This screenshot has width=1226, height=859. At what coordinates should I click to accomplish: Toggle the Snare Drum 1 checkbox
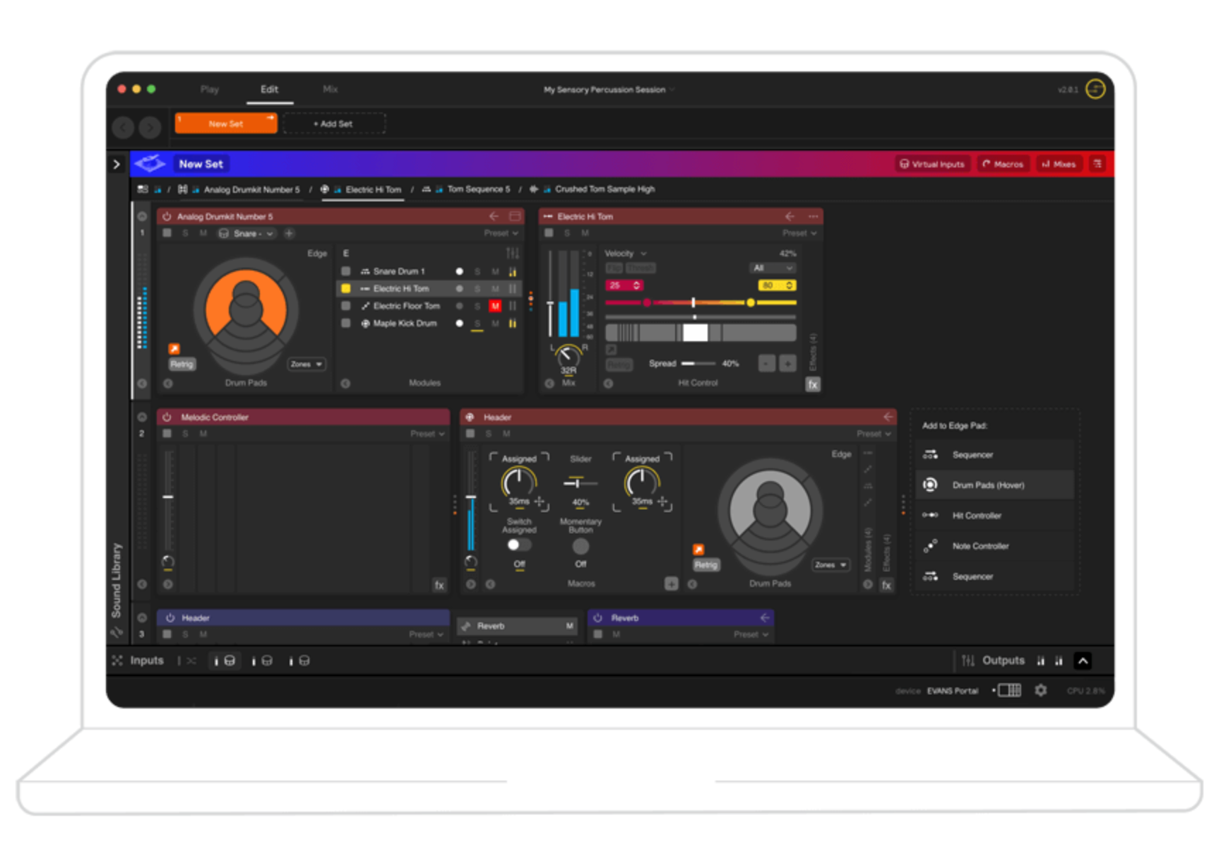click(x=346, y=271)
